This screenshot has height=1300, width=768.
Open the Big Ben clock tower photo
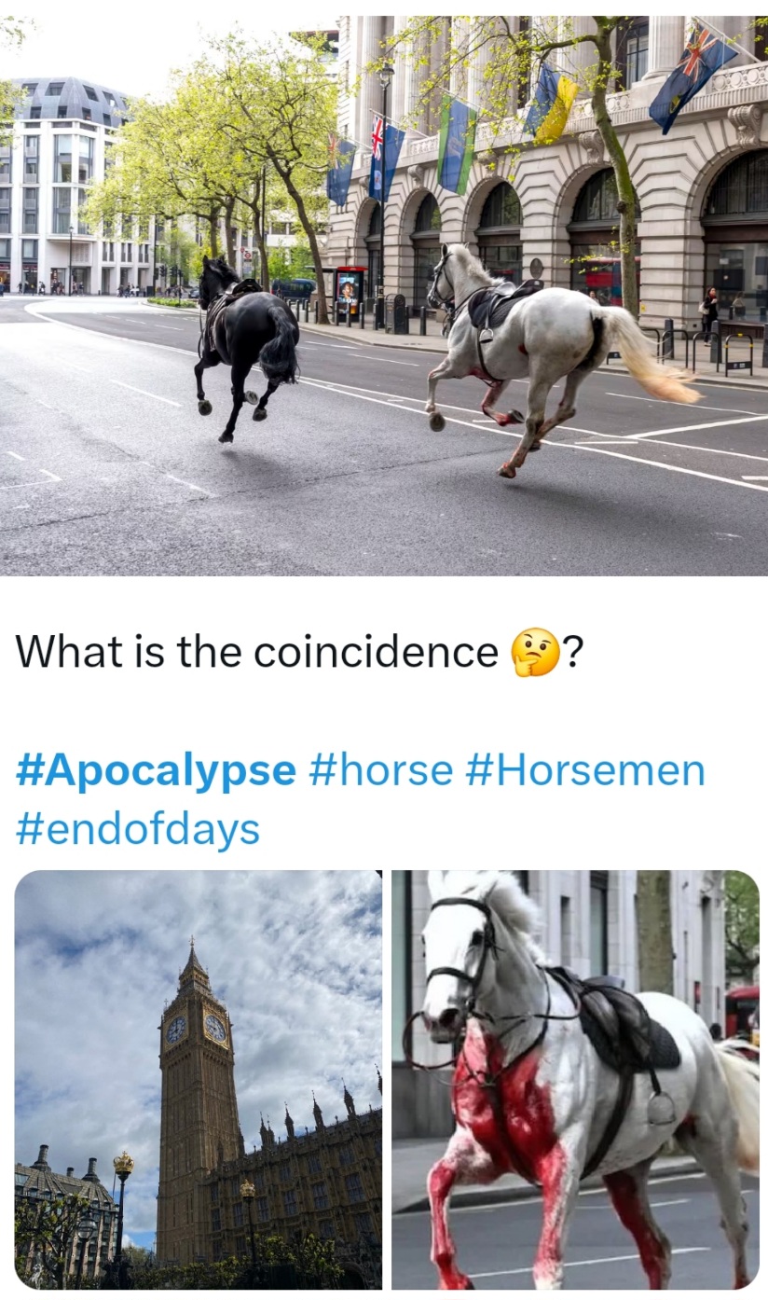point(198,1080)
